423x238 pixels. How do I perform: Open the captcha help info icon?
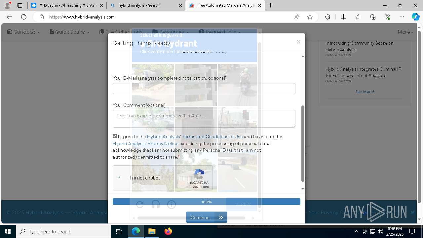172,205
